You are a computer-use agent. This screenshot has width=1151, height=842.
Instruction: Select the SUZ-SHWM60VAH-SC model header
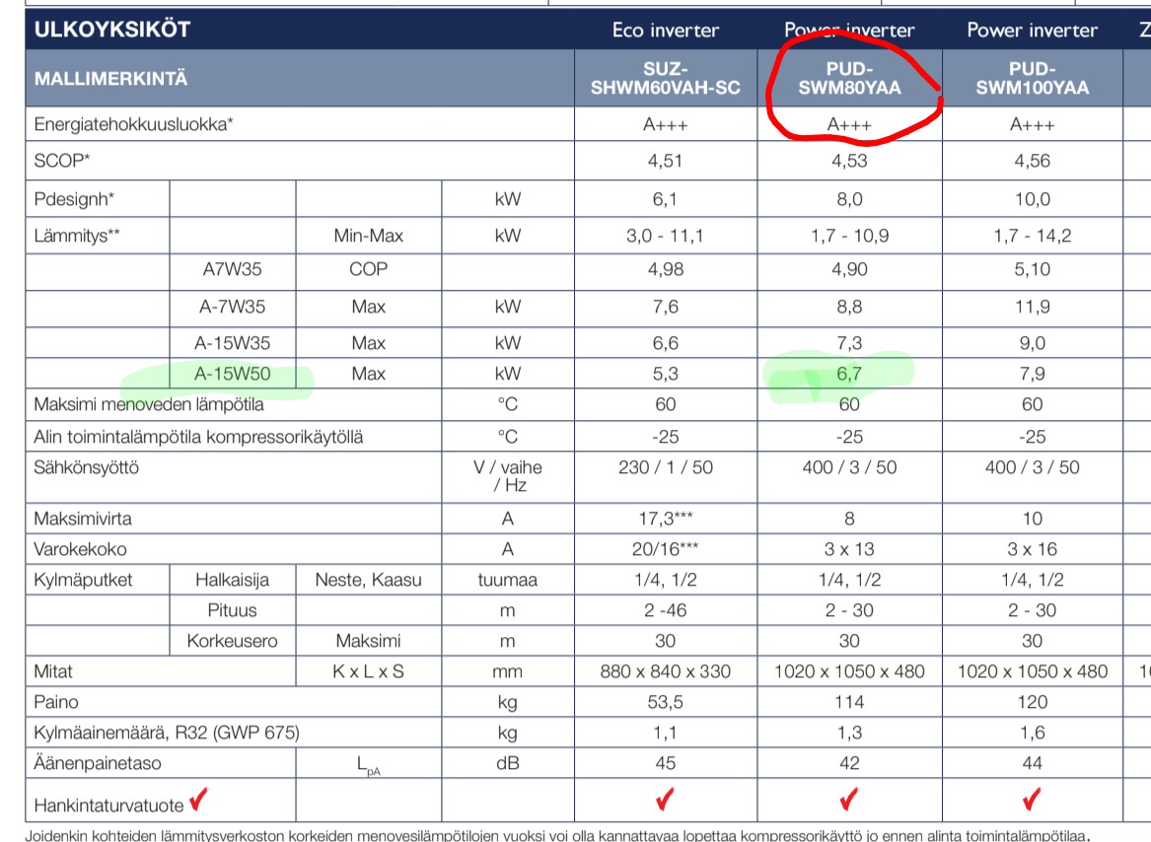[666, 78]
